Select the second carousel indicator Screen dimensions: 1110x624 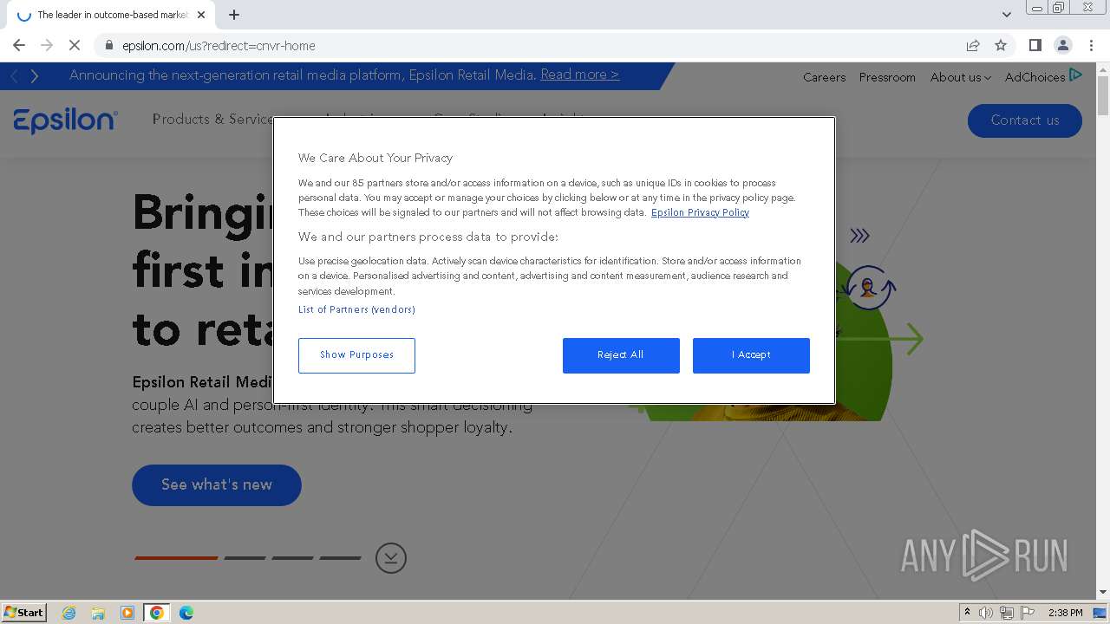pyautogui.click(x=245, y=558)
